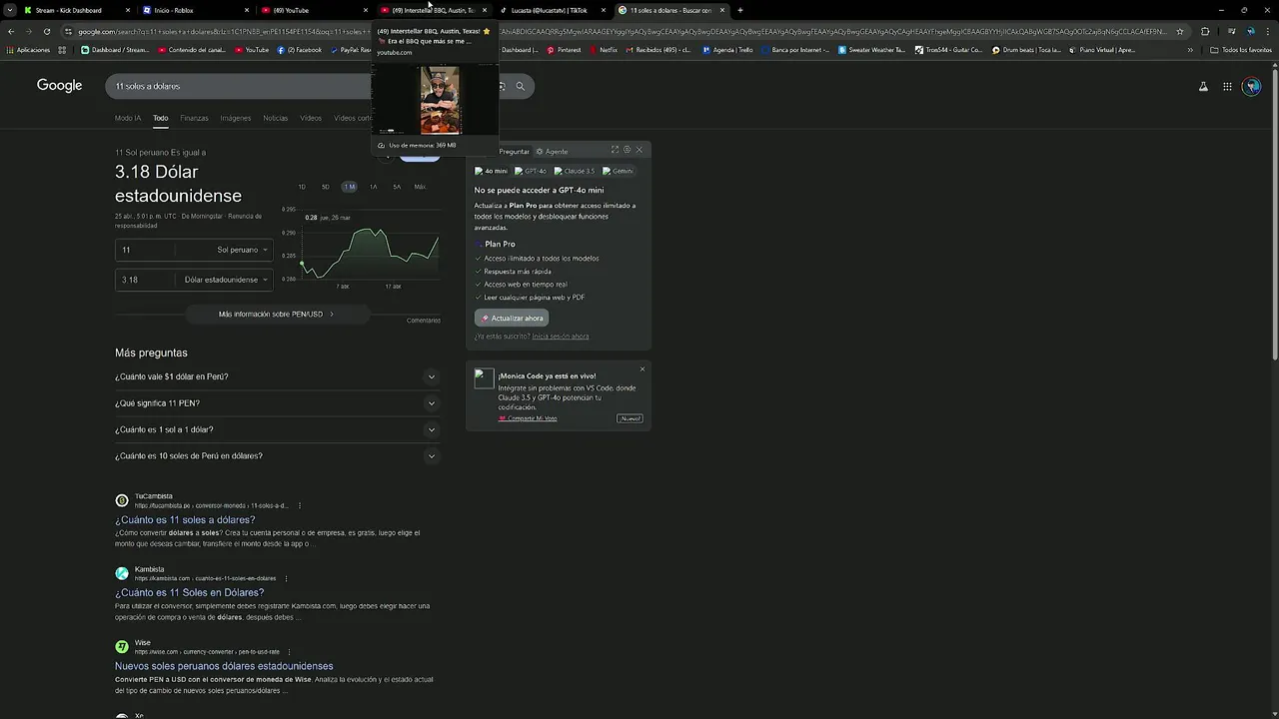Open a new tab with the plus button

pyautogui.click(x=739, y=10)
